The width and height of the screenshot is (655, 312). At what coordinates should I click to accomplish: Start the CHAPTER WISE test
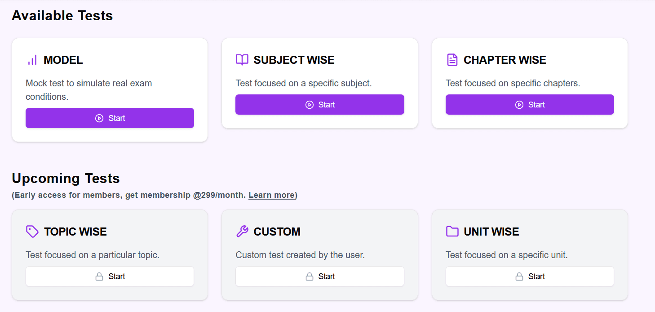530,105
